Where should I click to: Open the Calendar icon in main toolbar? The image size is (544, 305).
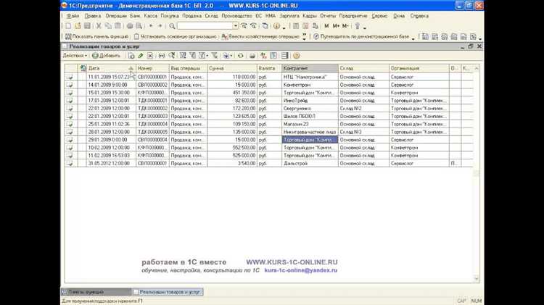pos(305,26)
